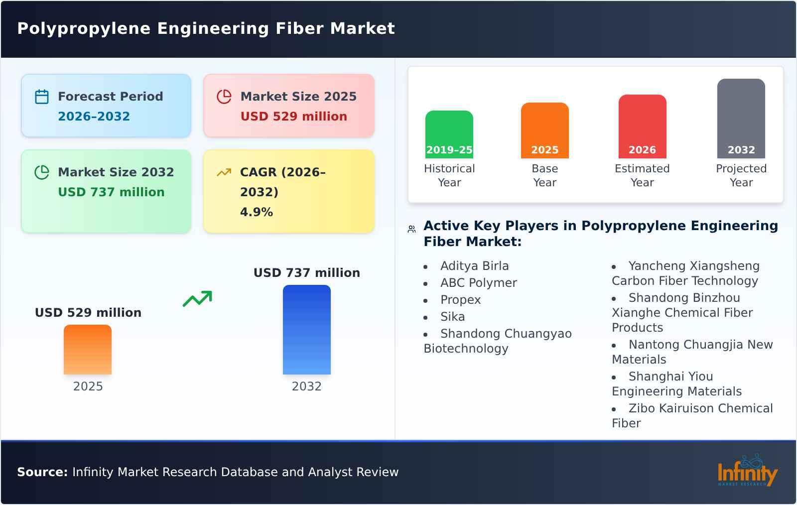Toggle the 2025 Base Year bar
The height and width of the screenshot is (505, 797).
coord(545,129)
